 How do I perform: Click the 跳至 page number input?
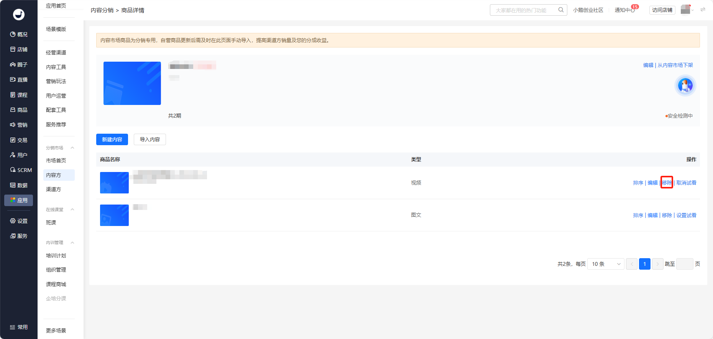(685, 264)
